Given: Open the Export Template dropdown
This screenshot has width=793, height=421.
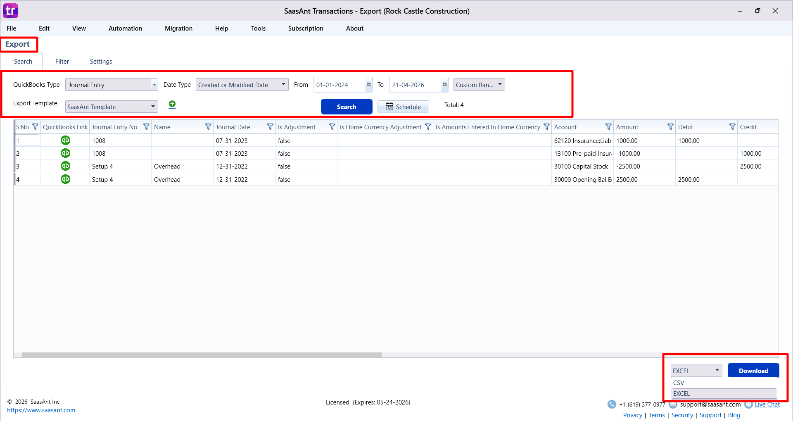Looking at the screenshot, I should tap(112, 107).
